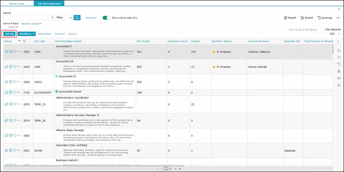Remove the Recently Viewed filter
Viewport: 344px width, 172px height.
(x=41, y=24)
